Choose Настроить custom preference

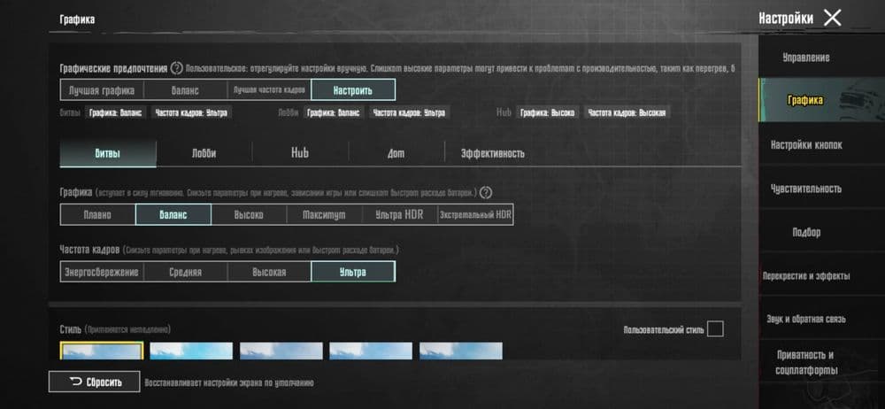click(x=353, y=90)
